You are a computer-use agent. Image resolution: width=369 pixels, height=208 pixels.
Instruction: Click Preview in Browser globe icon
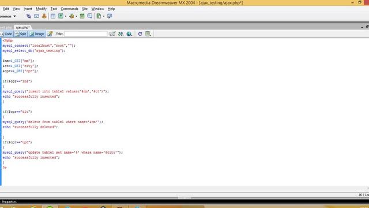(x=129, y=34)
